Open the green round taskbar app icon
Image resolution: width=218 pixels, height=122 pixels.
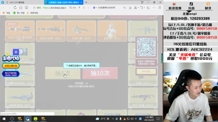(x=35, y=119)
